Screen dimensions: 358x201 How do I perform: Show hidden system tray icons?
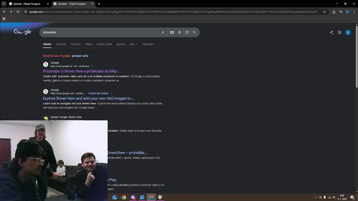(316, 197)
